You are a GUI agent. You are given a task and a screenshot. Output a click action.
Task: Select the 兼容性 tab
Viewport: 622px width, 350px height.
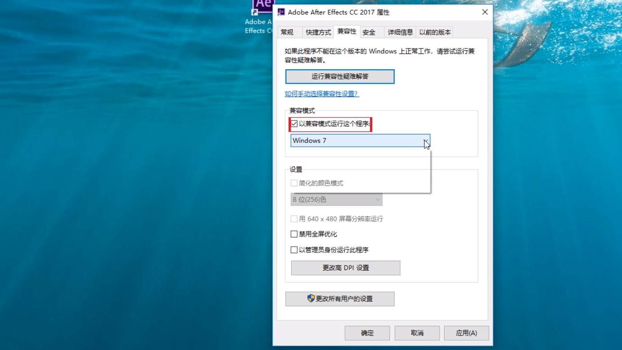pyautogui.click(x=347, y=31)
